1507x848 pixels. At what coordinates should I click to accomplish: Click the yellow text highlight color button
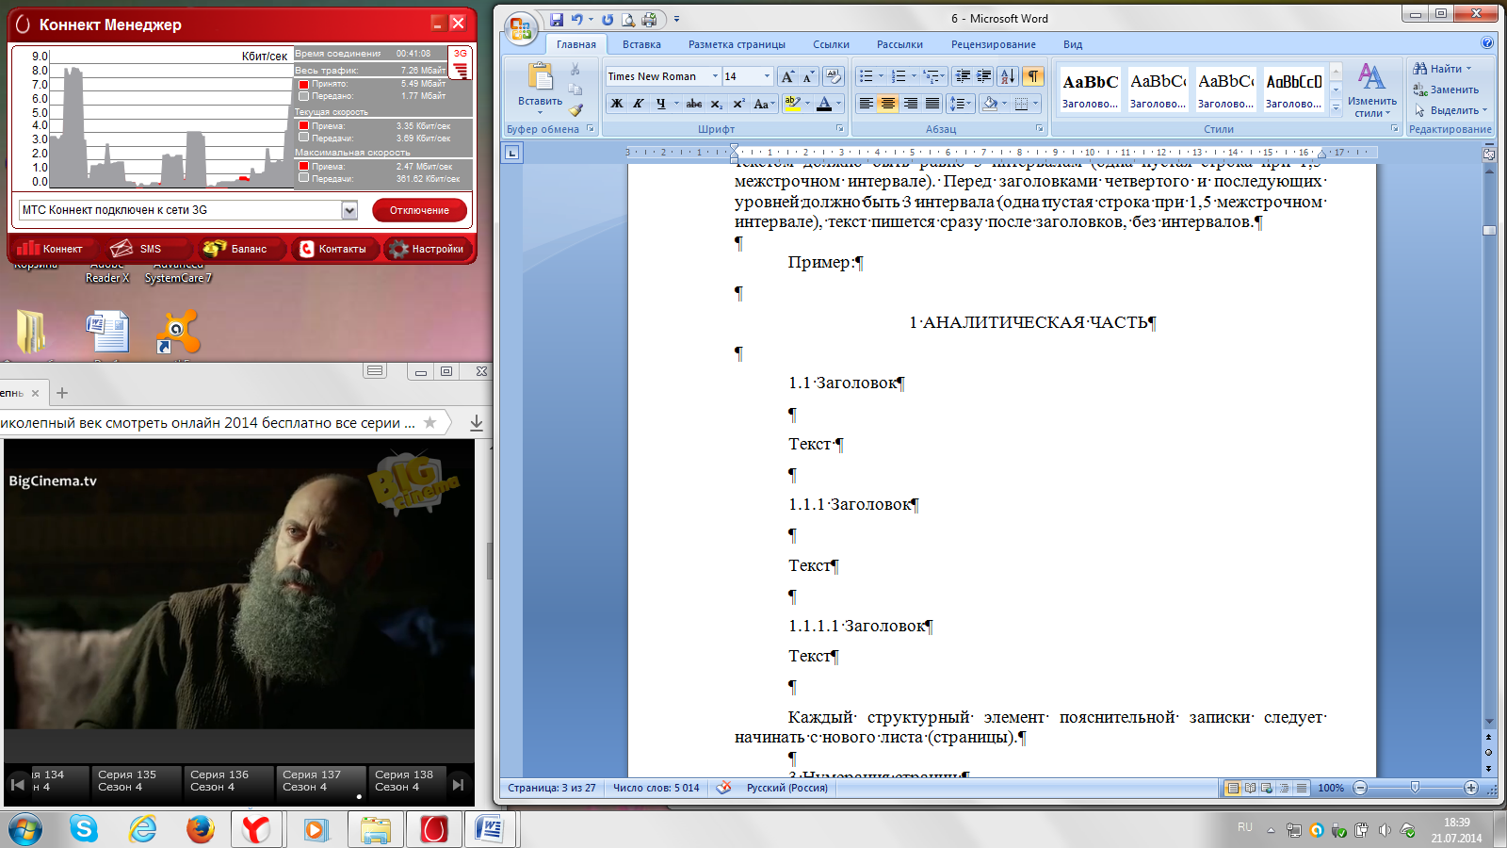(x=792, y=104)
